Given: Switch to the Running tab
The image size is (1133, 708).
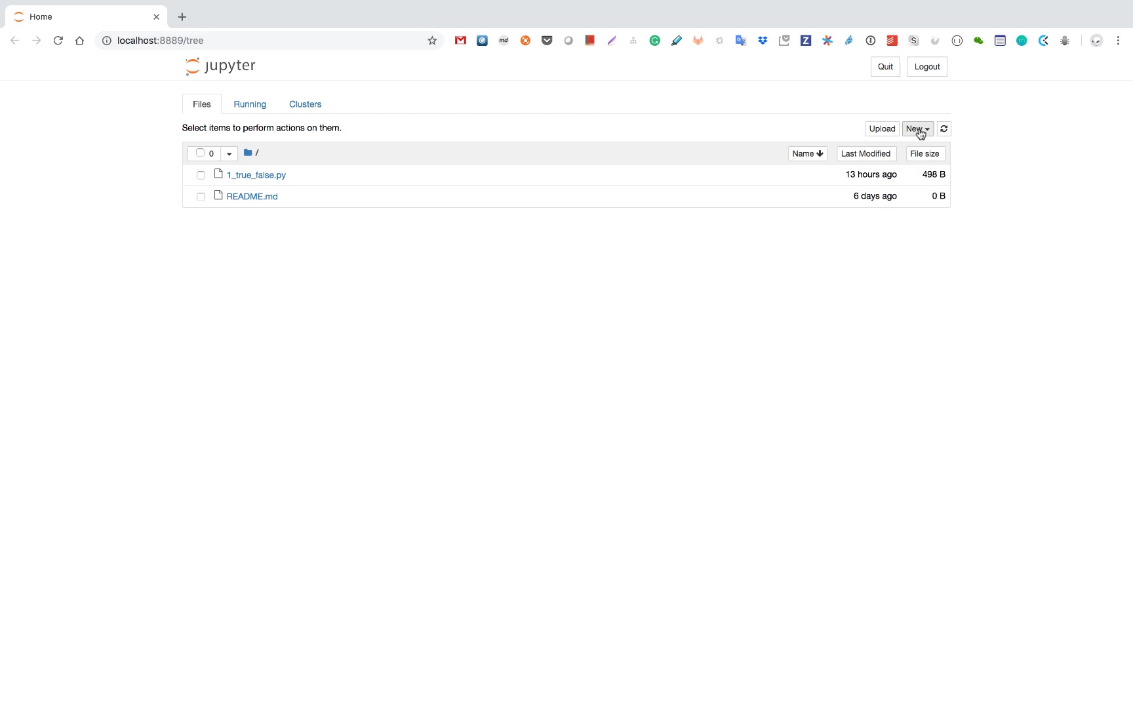Looking at the screenshot, I should coord(250,104).
